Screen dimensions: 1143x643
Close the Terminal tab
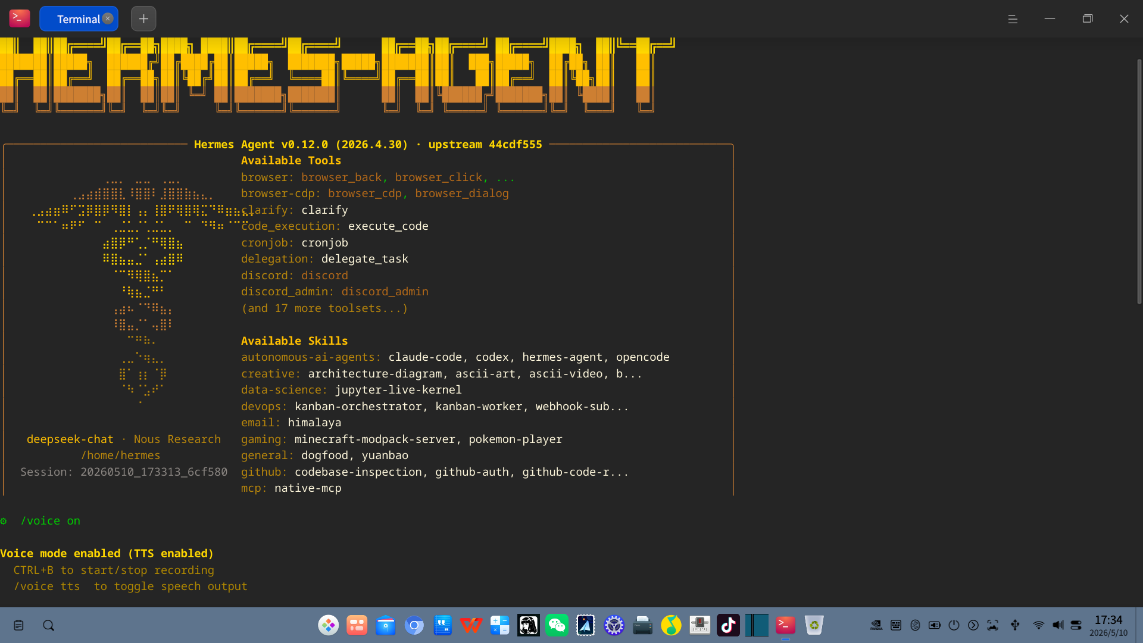108,18
